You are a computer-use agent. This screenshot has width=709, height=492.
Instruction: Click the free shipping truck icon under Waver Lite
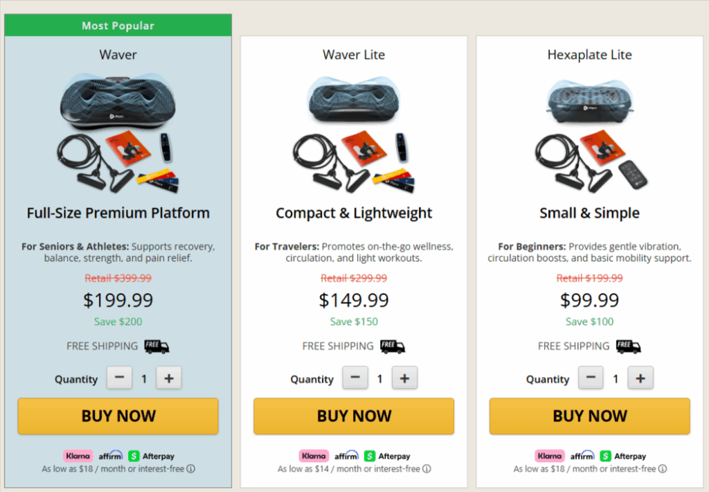tap(393, 346)
